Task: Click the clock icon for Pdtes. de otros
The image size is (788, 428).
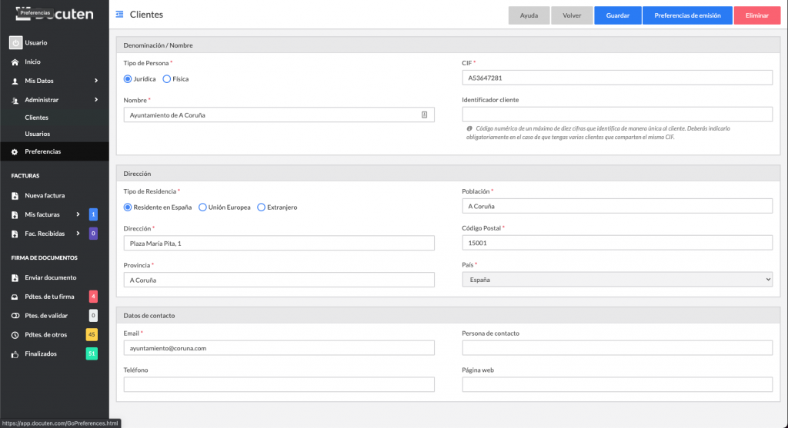Action: click(15, 335)
